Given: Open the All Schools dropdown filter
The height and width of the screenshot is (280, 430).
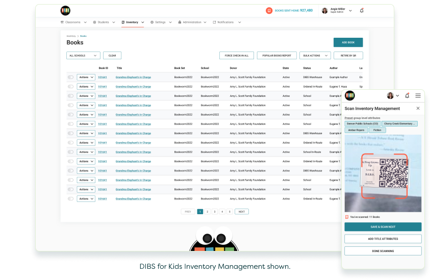Looking at the screenshot, I should click(x=83, y=56).
